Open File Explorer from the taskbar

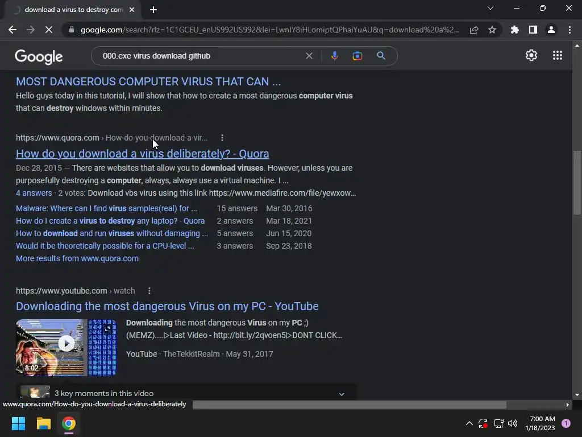point(43,423)
